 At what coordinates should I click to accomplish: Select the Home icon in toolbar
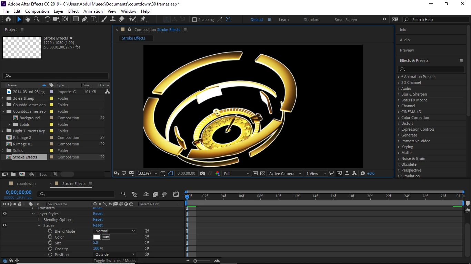tap(8, 19)
